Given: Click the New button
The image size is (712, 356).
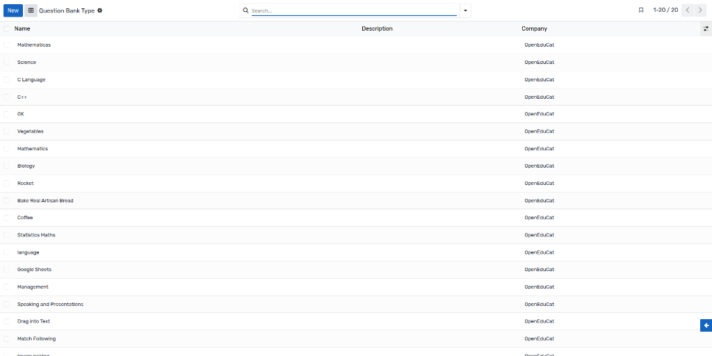Looking at the screenshot, I should click(x=13, y=10).
